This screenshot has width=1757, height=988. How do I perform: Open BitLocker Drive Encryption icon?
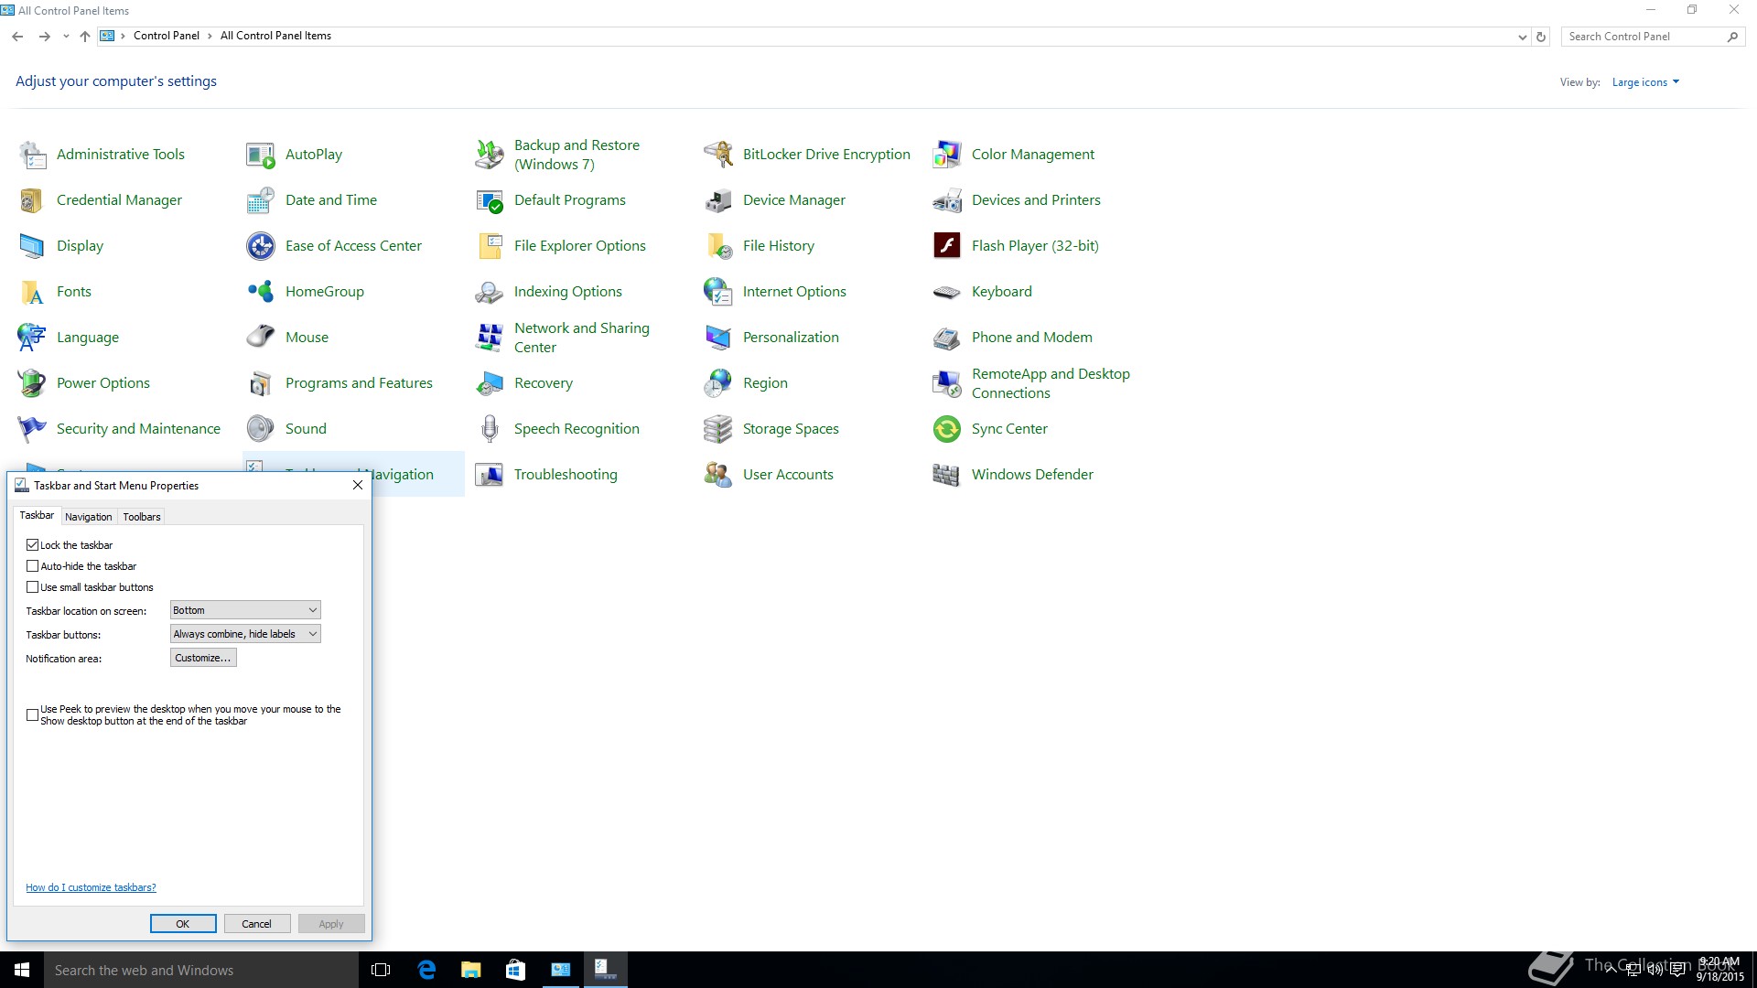[718, 155]
